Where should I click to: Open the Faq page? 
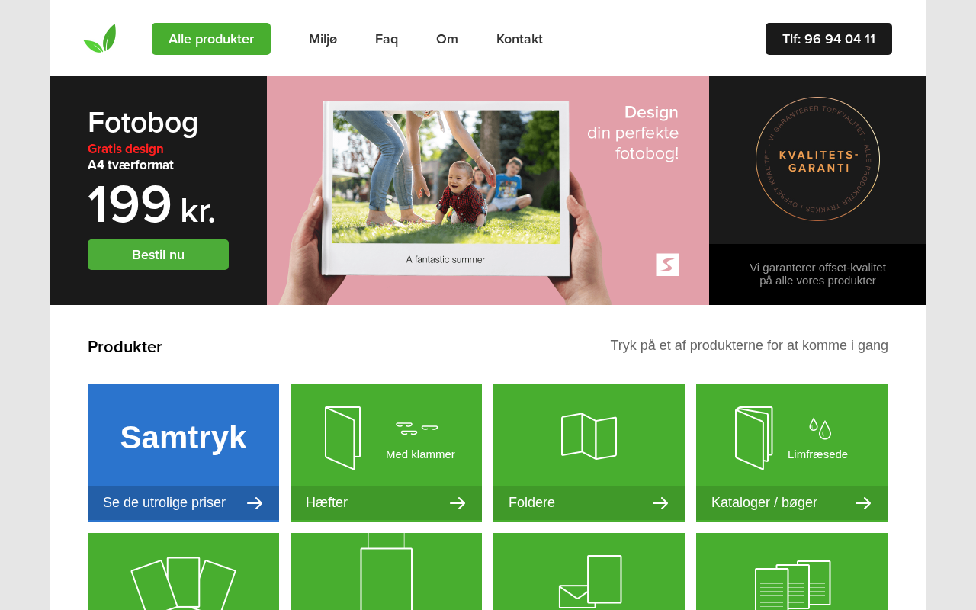tap(387, 39)
